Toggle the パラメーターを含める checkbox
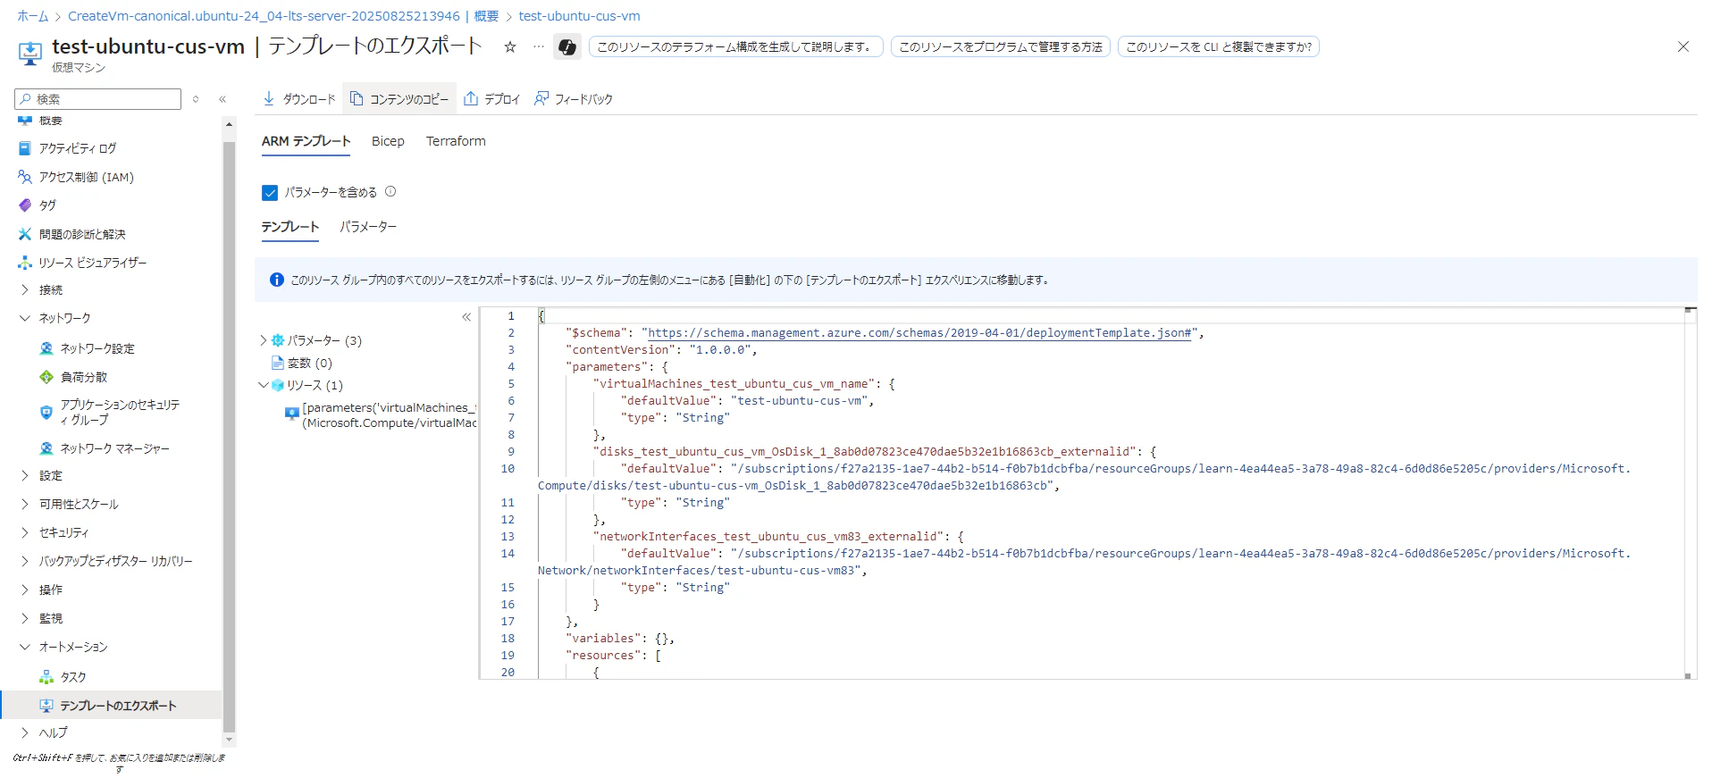Image resolution: width=1712 pixels, height=778 pixels. pos(270,192)
